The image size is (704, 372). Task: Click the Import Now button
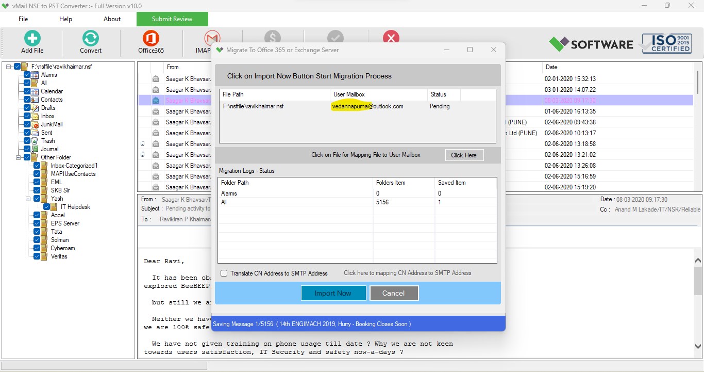[333, 293]
